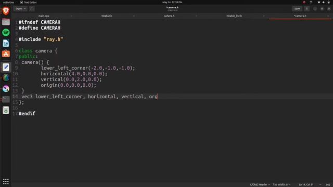Image resolution: width=333 pixels, height=187 pixels.
Task: Select the *camera.h tab
Action: click(x=300, y=16)
